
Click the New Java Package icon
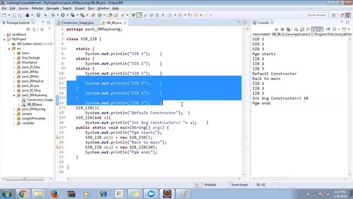pos(93,15)
